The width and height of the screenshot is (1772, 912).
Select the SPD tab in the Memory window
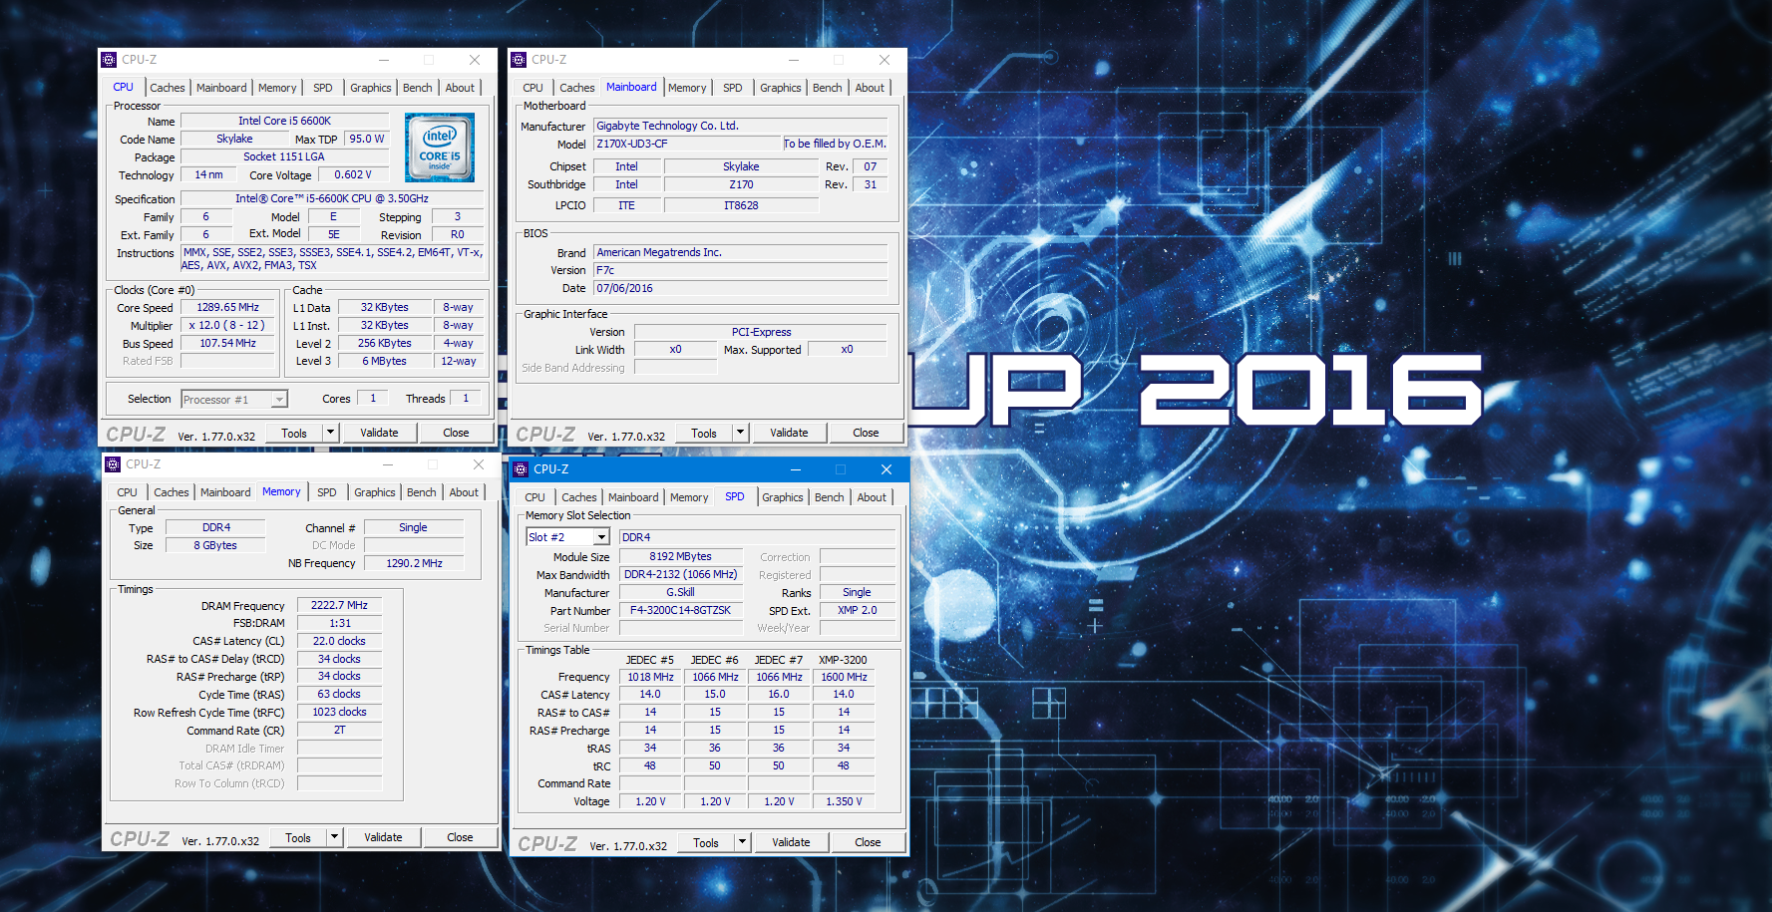click(x=327, y=492)
